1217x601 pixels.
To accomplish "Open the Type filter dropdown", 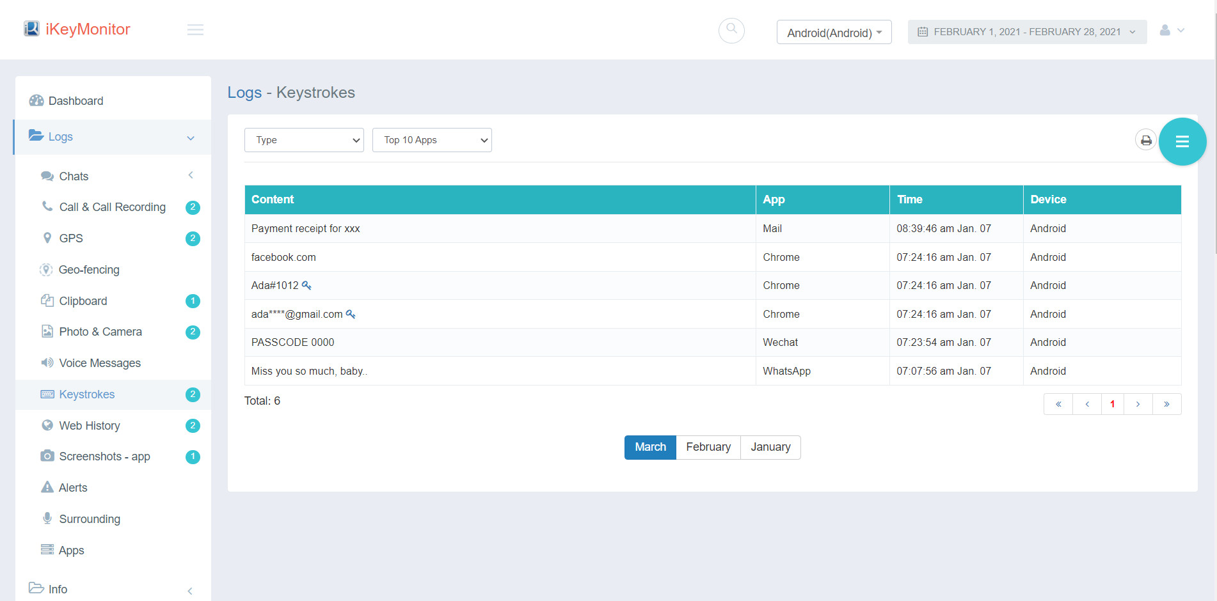I will (x=304, y=140).
